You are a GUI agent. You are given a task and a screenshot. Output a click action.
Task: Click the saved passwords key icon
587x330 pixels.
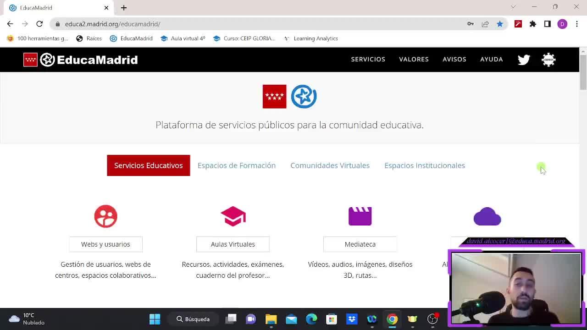pos(471,24)
